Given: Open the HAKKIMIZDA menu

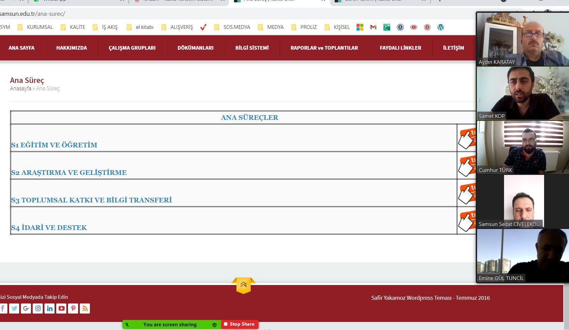Looking at the screenshot, I should [71, 48].
